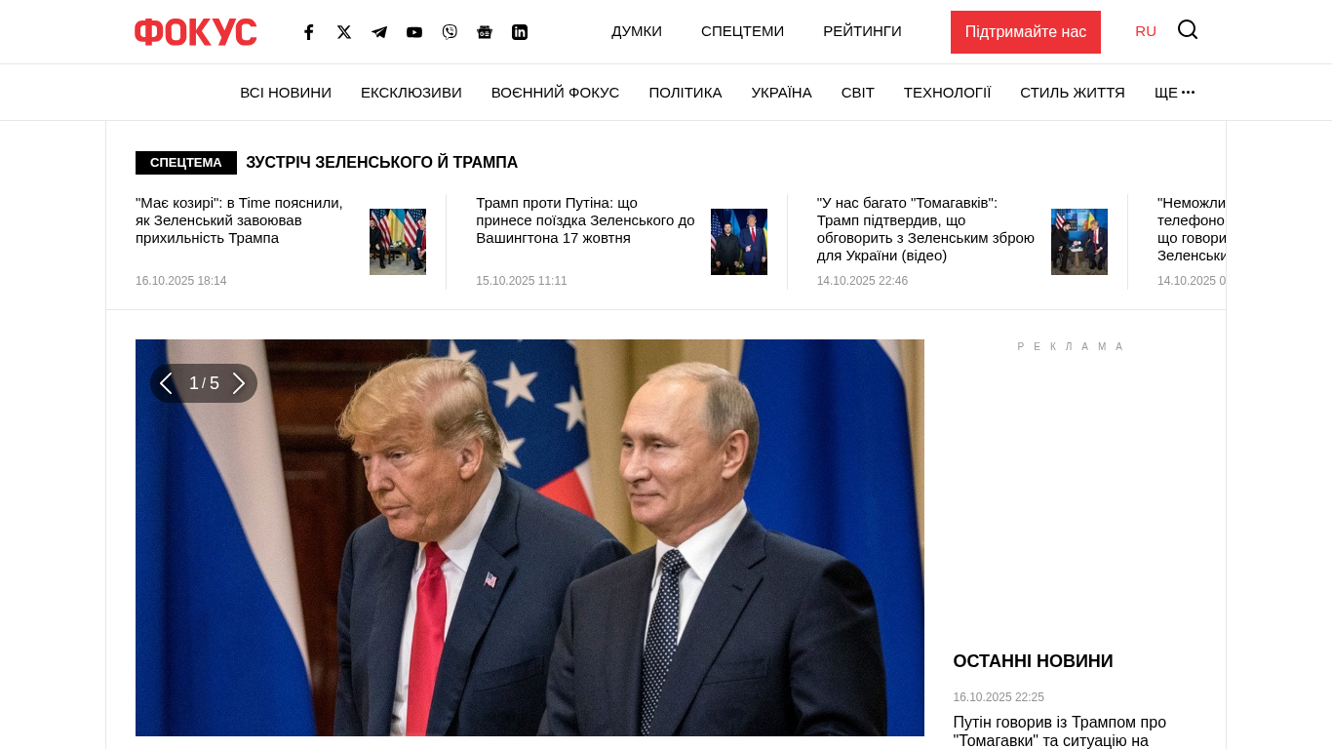Screen dimensions: 1332x749
Task: Open article 'Трамп проти Путіна' headline
Action: [x=585, y=220]
